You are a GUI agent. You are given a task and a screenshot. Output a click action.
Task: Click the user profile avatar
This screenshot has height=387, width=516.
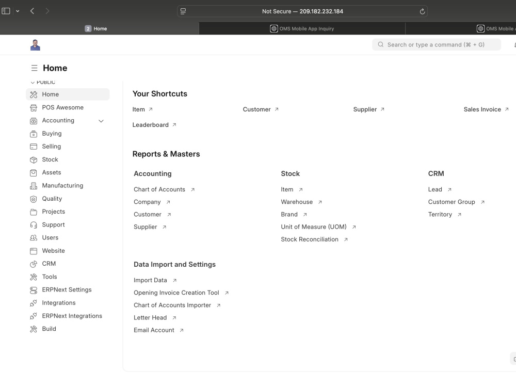pos(35,45)
